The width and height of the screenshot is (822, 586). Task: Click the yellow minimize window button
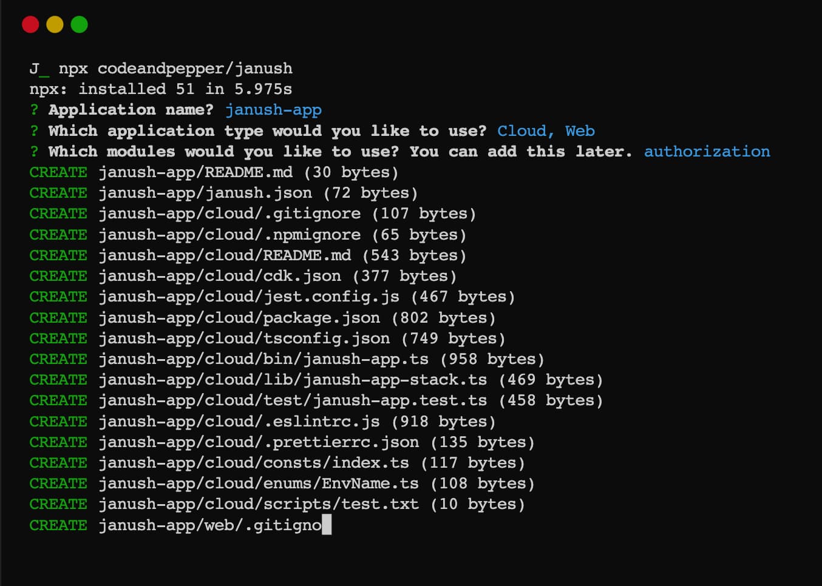55,25
